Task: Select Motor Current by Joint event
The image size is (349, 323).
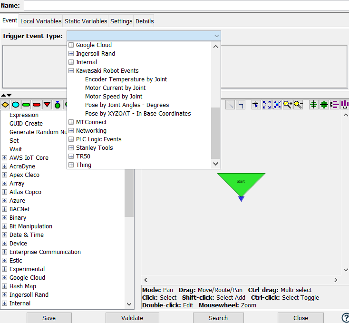Action: [x=115, y=88]
